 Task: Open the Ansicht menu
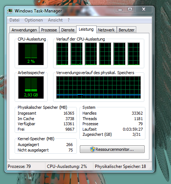(x=55, y=20)
